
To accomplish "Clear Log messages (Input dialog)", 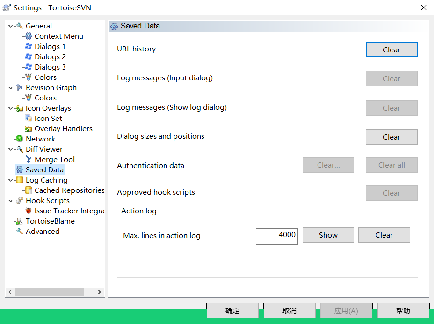I will (391, 79).
